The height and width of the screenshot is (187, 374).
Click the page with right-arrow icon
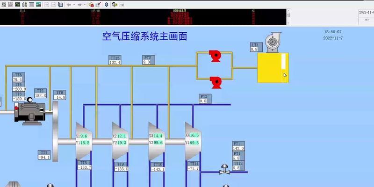54,5
